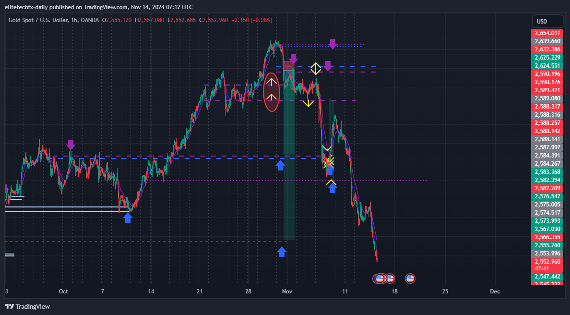
Task: Click the 14 date label on time axis
Action: point(151,291)
